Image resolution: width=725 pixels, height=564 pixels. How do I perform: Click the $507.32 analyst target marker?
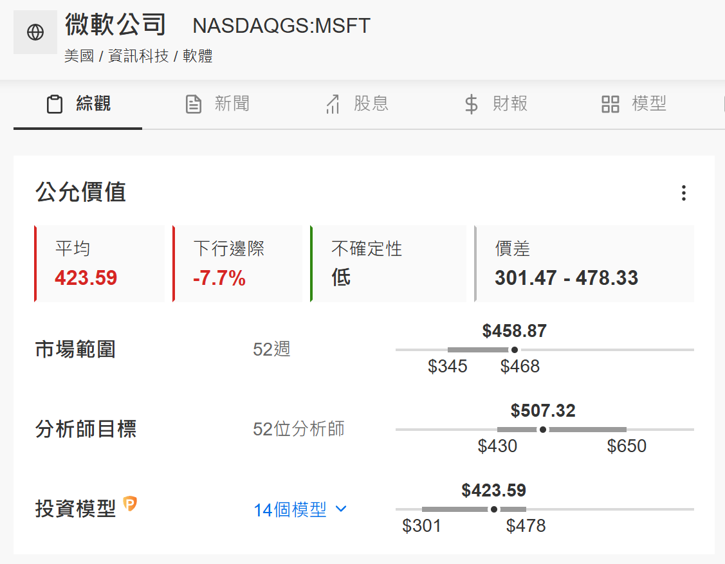pos(543,430)
